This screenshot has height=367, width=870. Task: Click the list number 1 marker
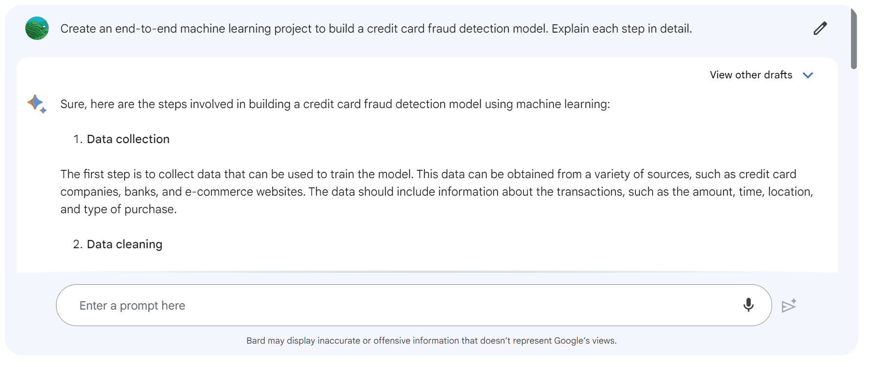pos(78,139)
